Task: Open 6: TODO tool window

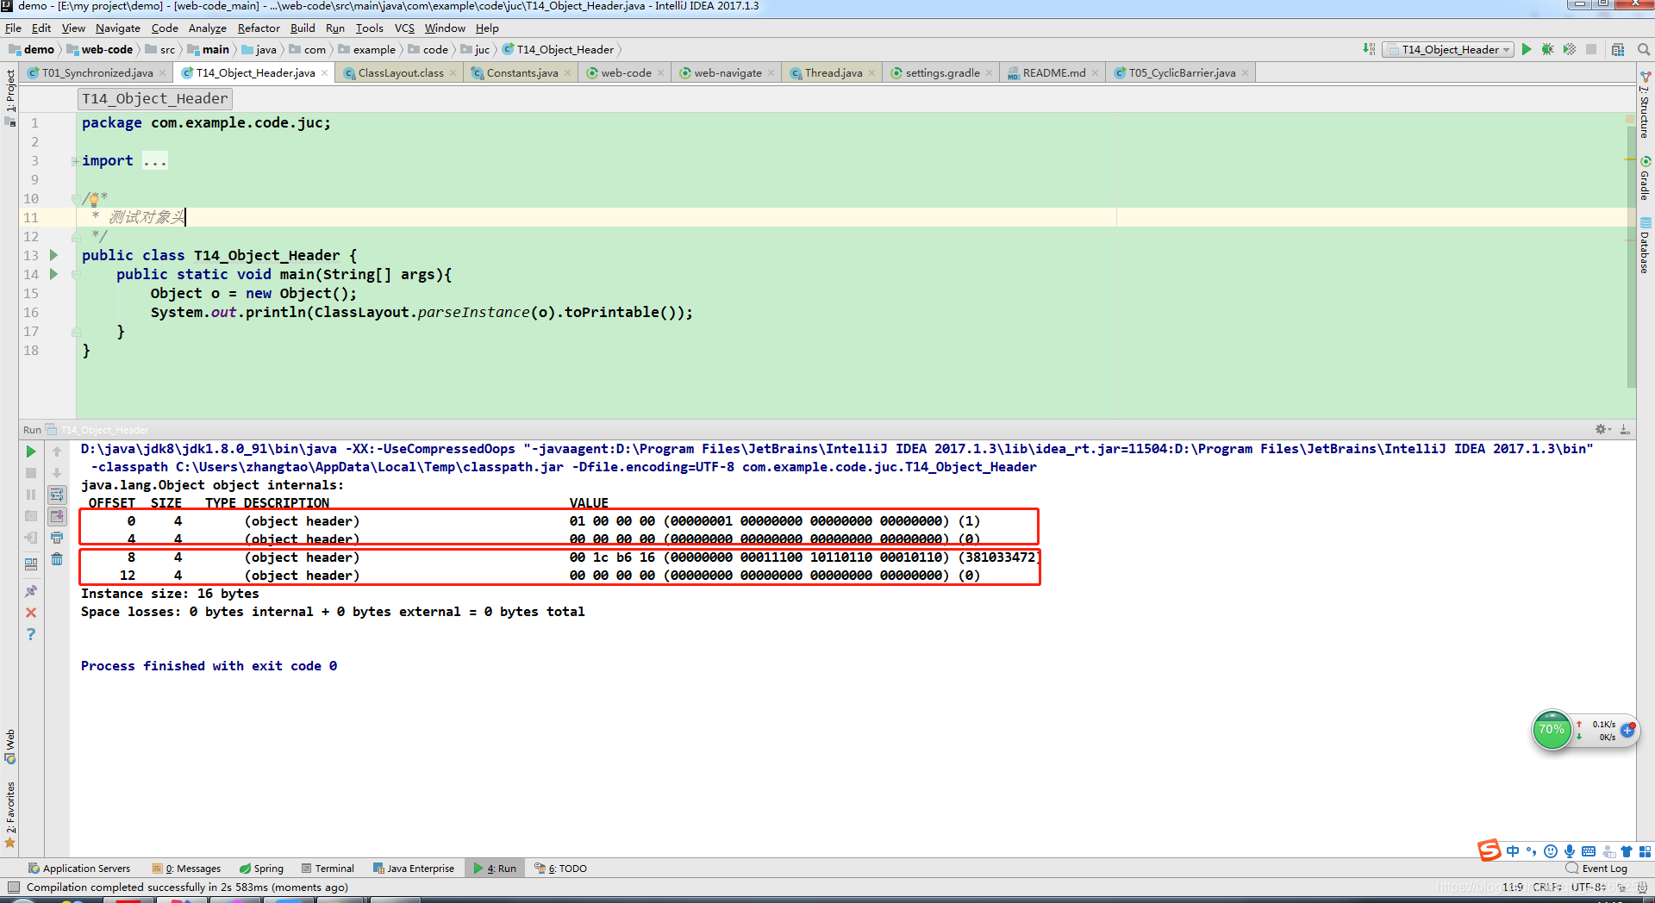Action: (560, 869)
